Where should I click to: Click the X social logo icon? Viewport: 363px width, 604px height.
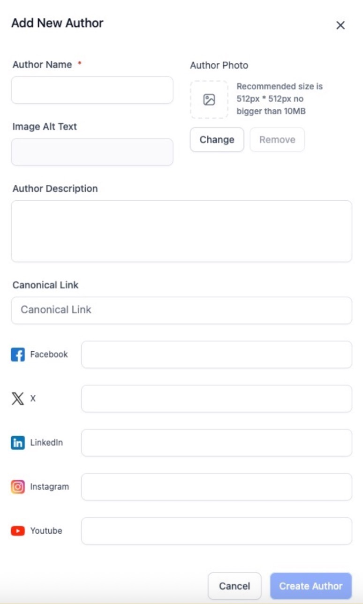(18, 399)
